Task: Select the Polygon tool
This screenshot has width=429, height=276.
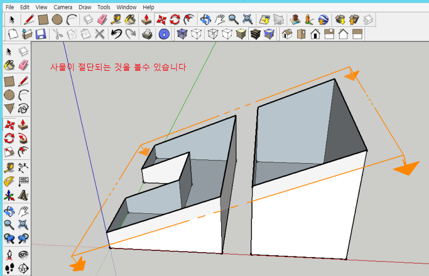Action: tap(9, 109)
